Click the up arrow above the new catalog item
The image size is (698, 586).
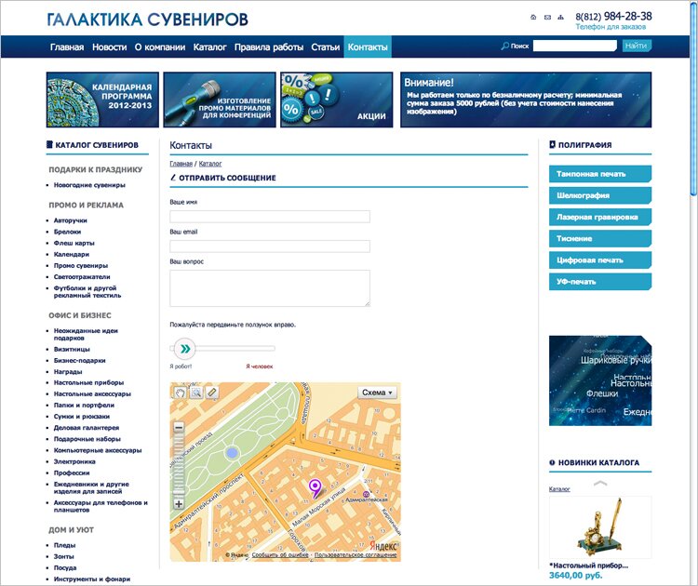point(600,483)
